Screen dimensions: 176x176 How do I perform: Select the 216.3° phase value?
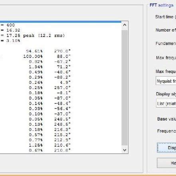pos(62,129)
